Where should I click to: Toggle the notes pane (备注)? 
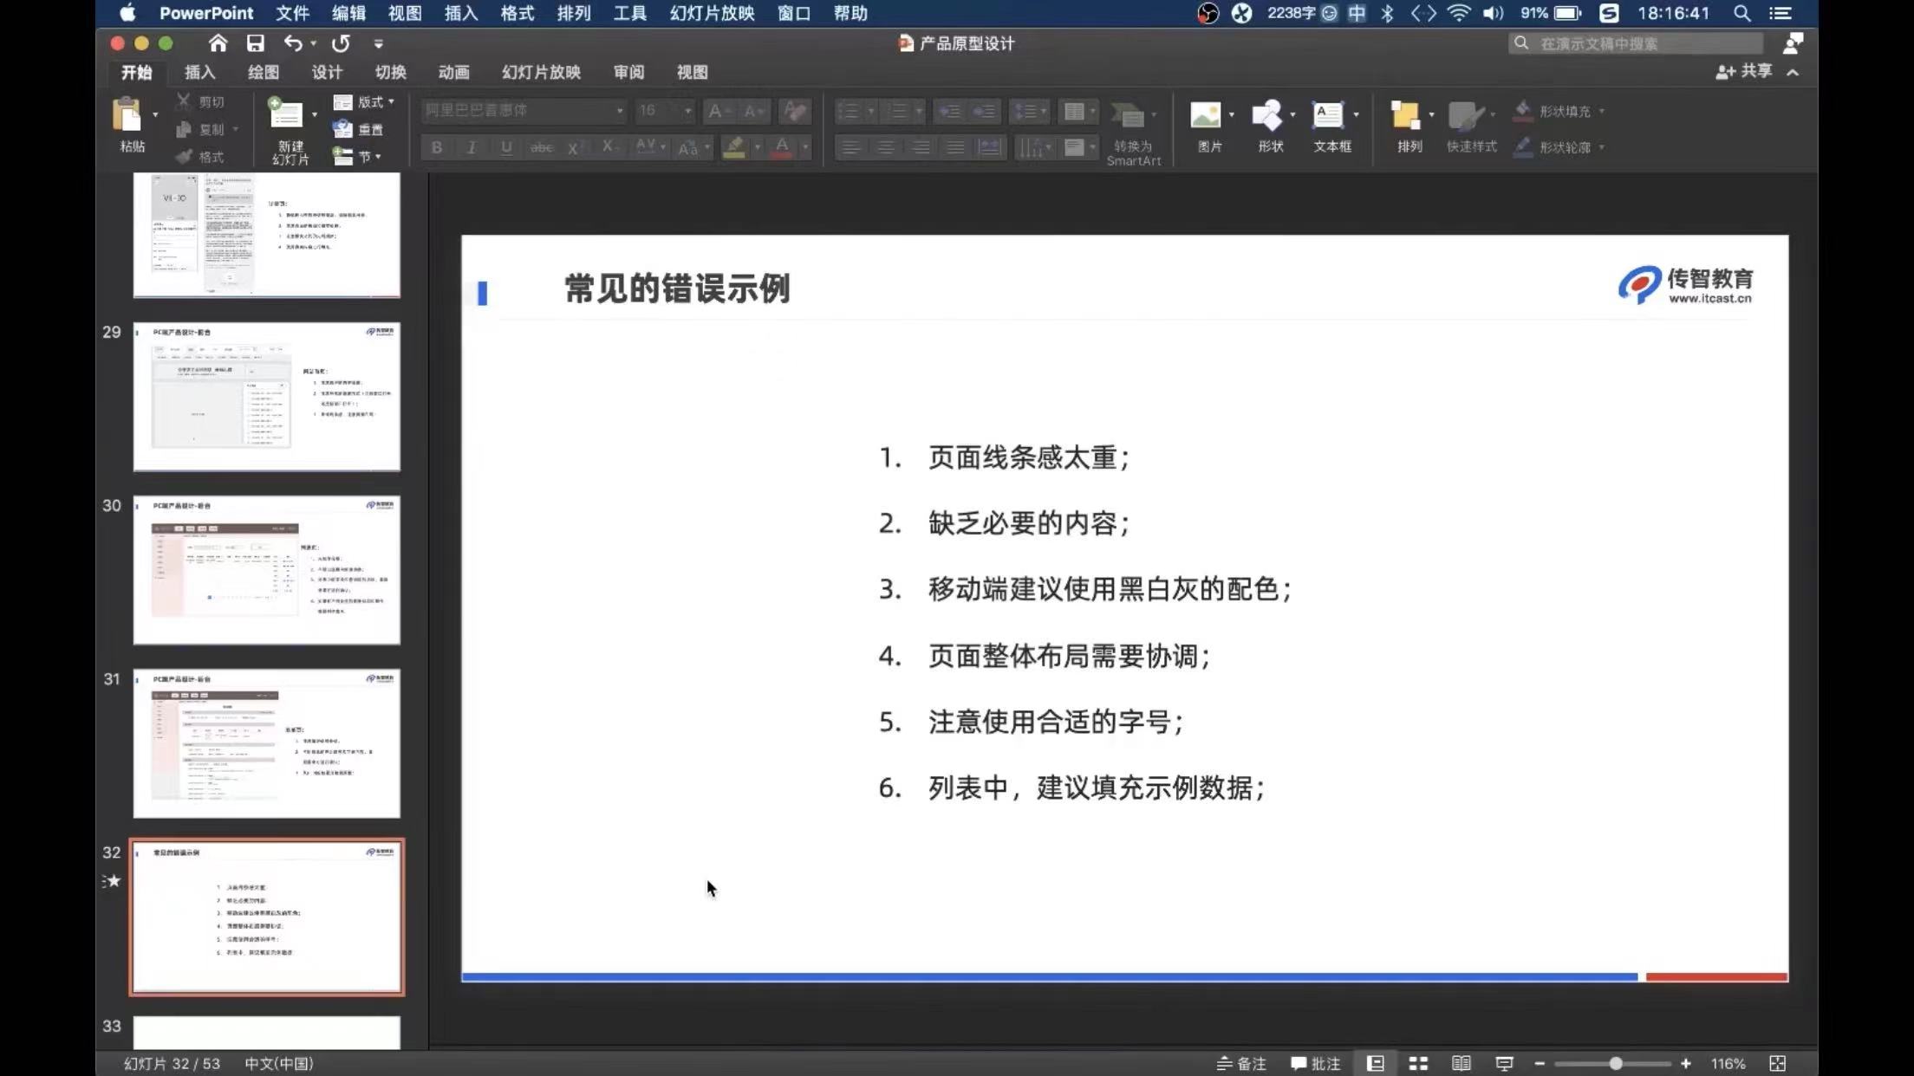pos(1241,1063)
